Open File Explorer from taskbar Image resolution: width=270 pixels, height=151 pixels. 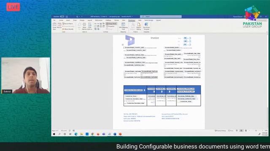[81, 134]
